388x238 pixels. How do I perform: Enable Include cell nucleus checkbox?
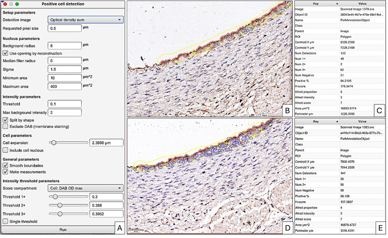[x=6, y=150]
